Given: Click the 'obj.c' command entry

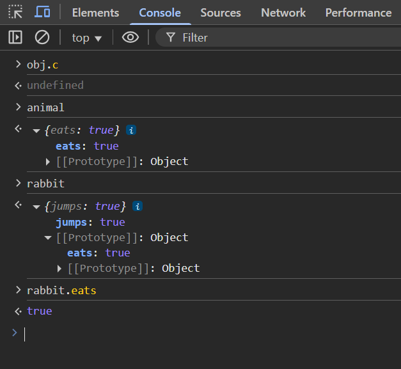Looking at the screenshot, I should pyautogui.click(x=42, y=65).
